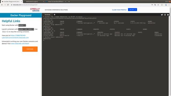This screenshot has width=171, height=96.
Task: Click the hello-world image cell
Action: click(64, 35)
